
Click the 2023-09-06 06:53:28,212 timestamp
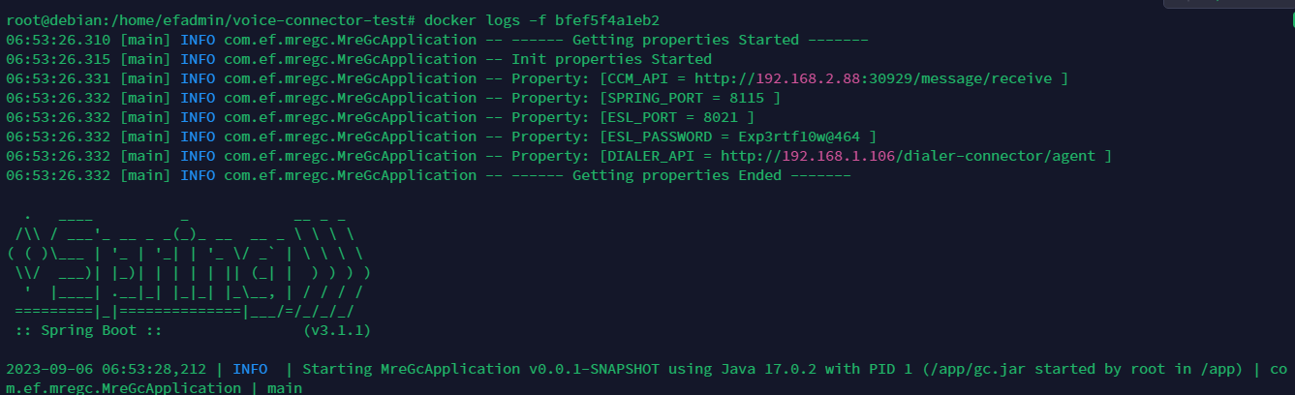point(106,369)
